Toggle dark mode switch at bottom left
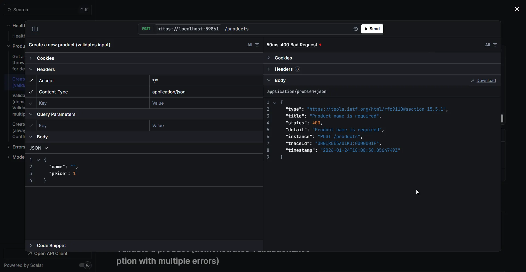Image resolution: width=526 pixels, height=272 pixels. tap(85, 265)
